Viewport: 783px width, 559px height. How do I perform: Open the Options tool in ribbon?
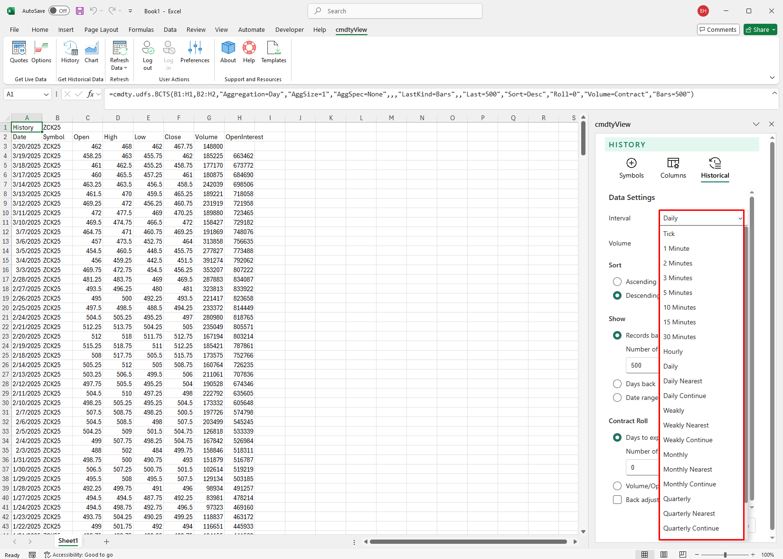pyautogui.click(x=41, y=52)
